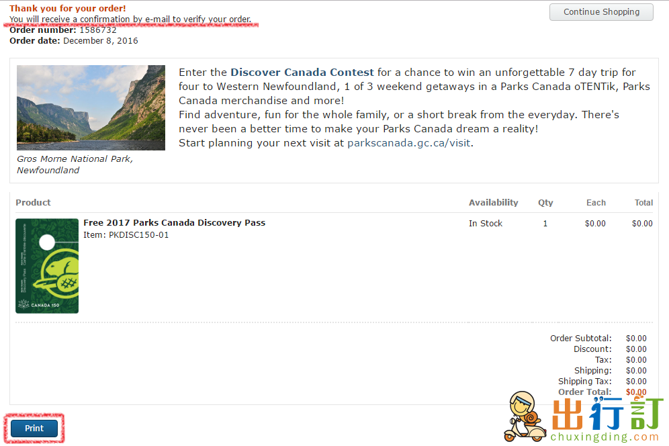Screen dimensions: 669x446
Task: Click the Continue Shopping button
Action: tap(601, 12)
